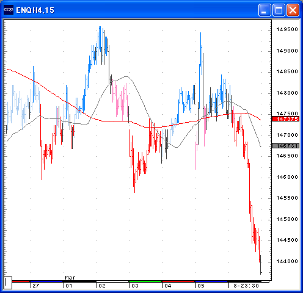Click the 8-23:30 time label
303x293 pixels.
pyautogui.click(x=246, y=286)
